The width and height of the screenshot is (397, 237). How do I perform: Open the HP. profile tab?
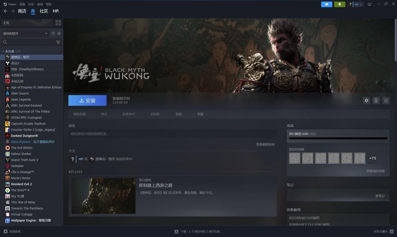[x=56, y=11]
